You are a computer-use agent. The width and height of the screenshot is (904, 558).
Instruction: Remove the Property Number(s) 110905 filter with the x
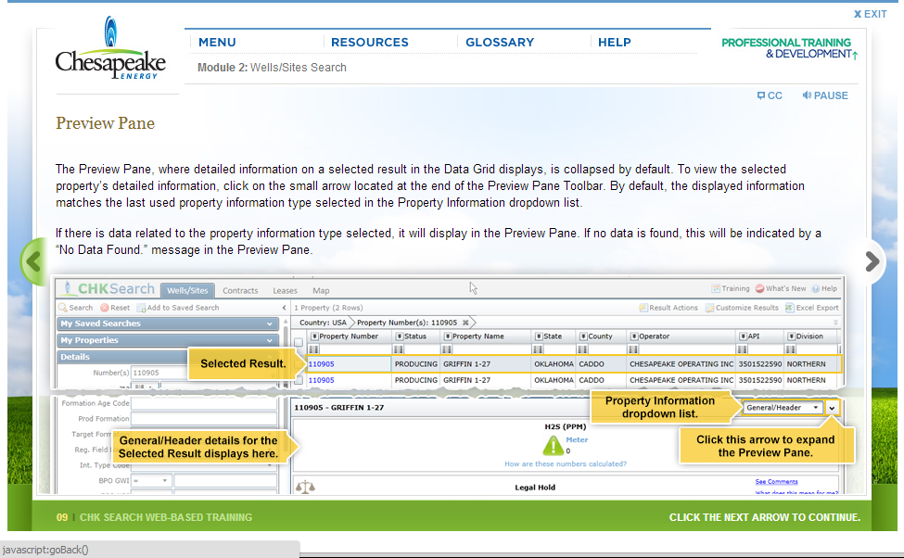coord(465,323)
